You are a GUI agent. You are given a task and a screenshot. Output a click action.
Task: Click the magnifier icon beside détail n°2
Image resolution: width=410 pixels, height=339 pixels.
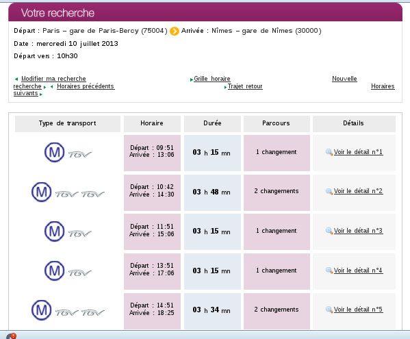point(329,191)
